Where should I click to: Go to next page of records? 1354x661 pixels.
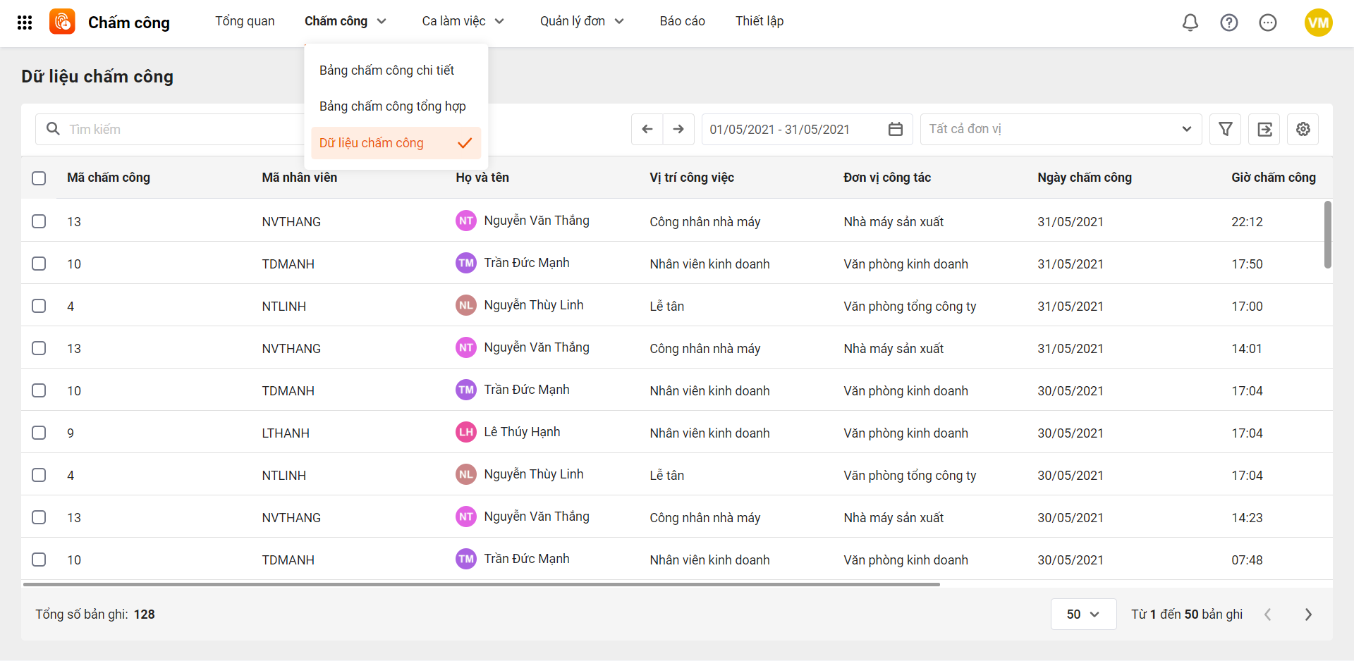pos(1308,614)
